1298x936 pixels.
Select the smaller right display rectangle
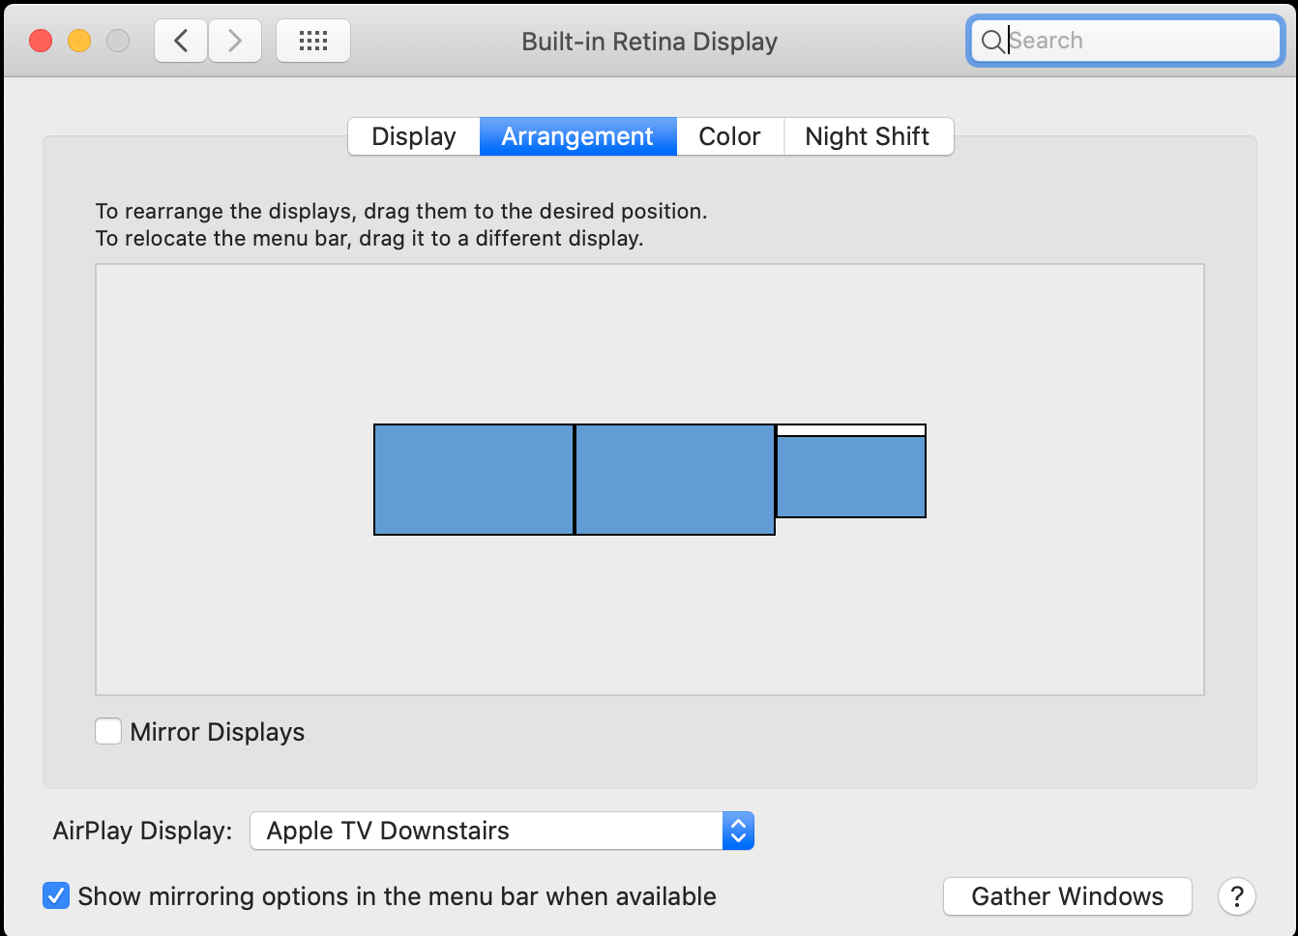click(851, 477)
